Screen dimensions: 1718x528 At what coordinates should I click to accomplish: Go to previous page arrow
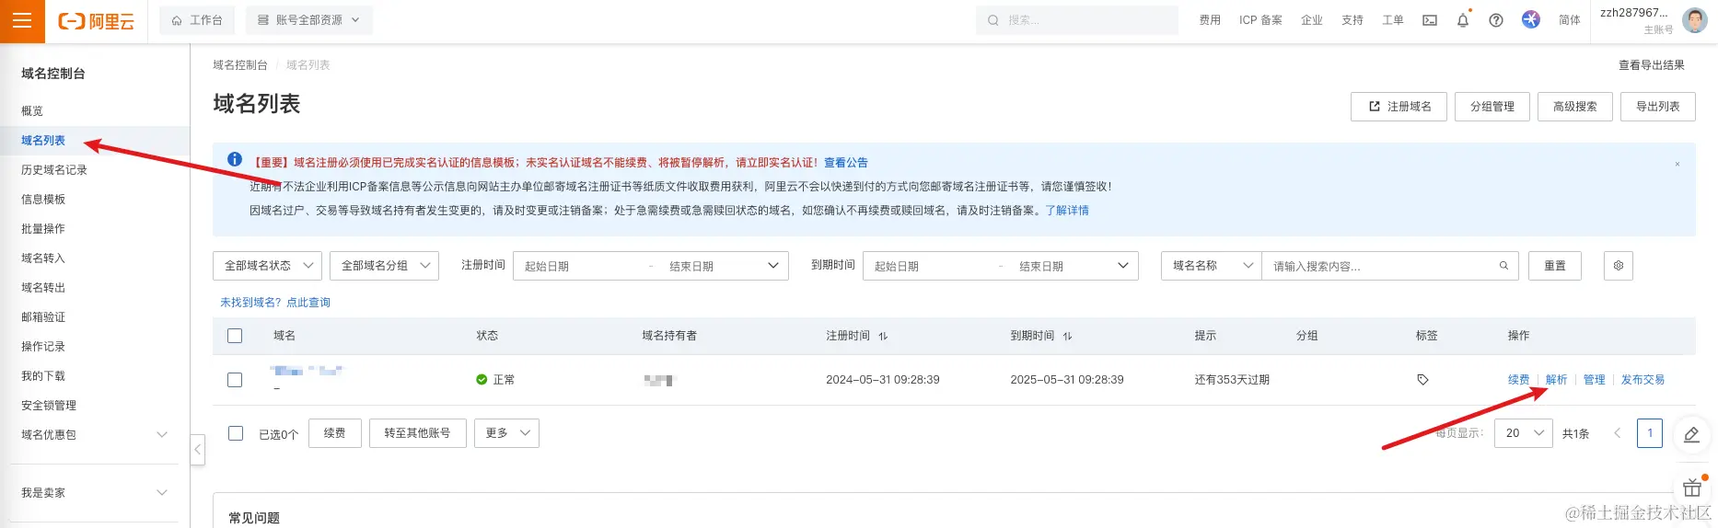click(x=1617, y=433)
